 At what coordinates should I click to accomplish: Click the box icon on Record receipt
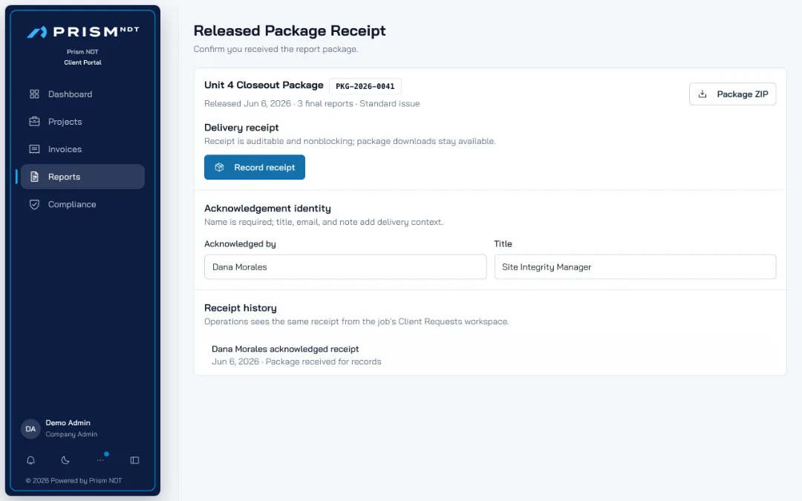(219, 167)
